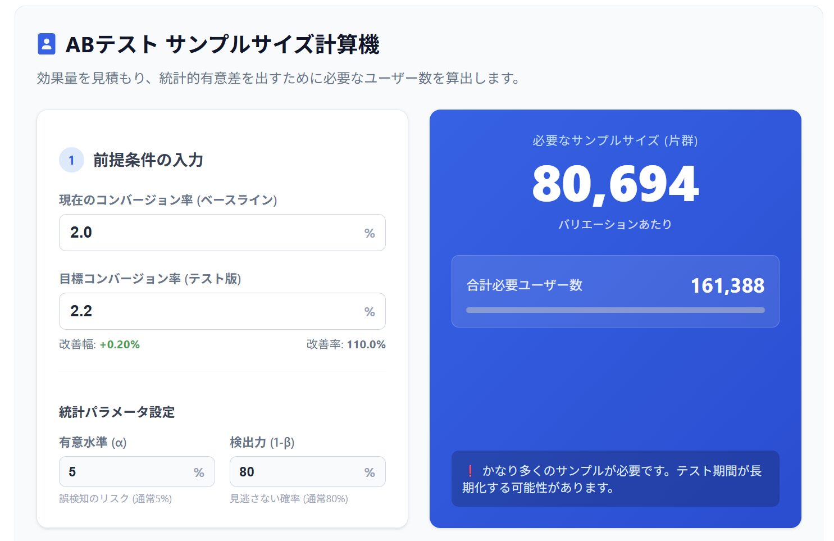Click the 80,694 sample size result
Viewport: 834px width, 541px height.
click(615, 184)
